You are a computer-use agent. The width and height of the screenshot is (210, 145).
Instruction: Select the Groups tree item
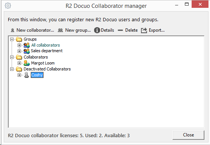click(x=30, y=39)
